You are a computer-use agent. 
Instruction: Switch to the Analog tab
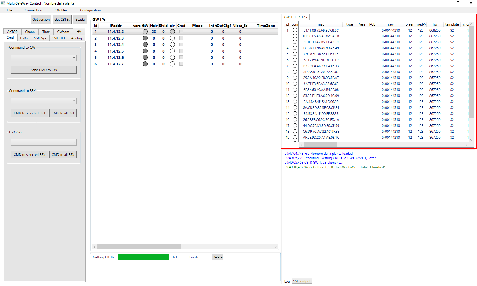pos(76,38)
